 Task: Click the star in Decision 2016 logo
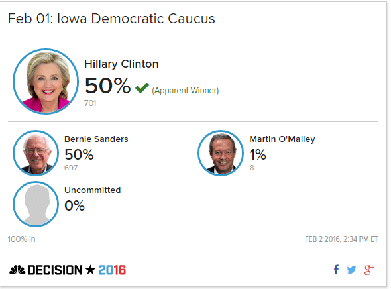point(90,270)
